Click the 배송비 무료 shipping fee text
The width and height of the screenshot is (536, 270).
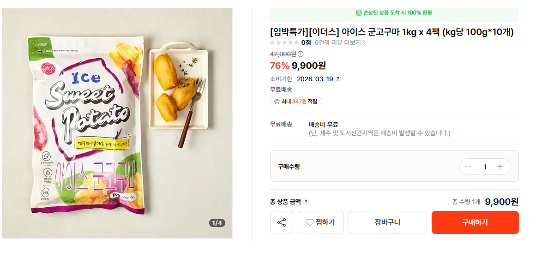(x=323, y=125)
